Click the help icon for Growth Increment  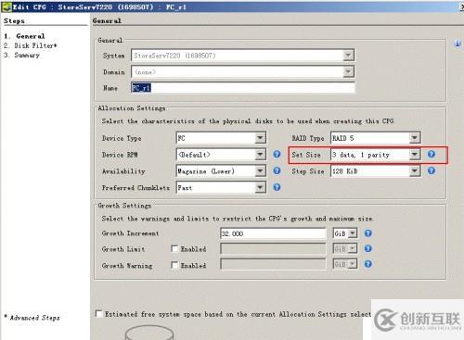coord(367,233)
